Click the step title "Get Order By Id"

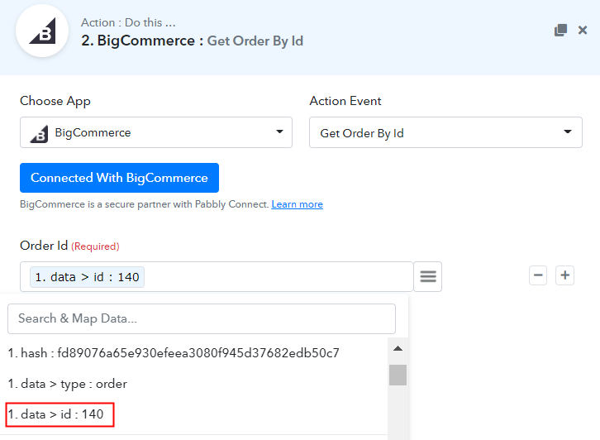click(x=255, y=41)
